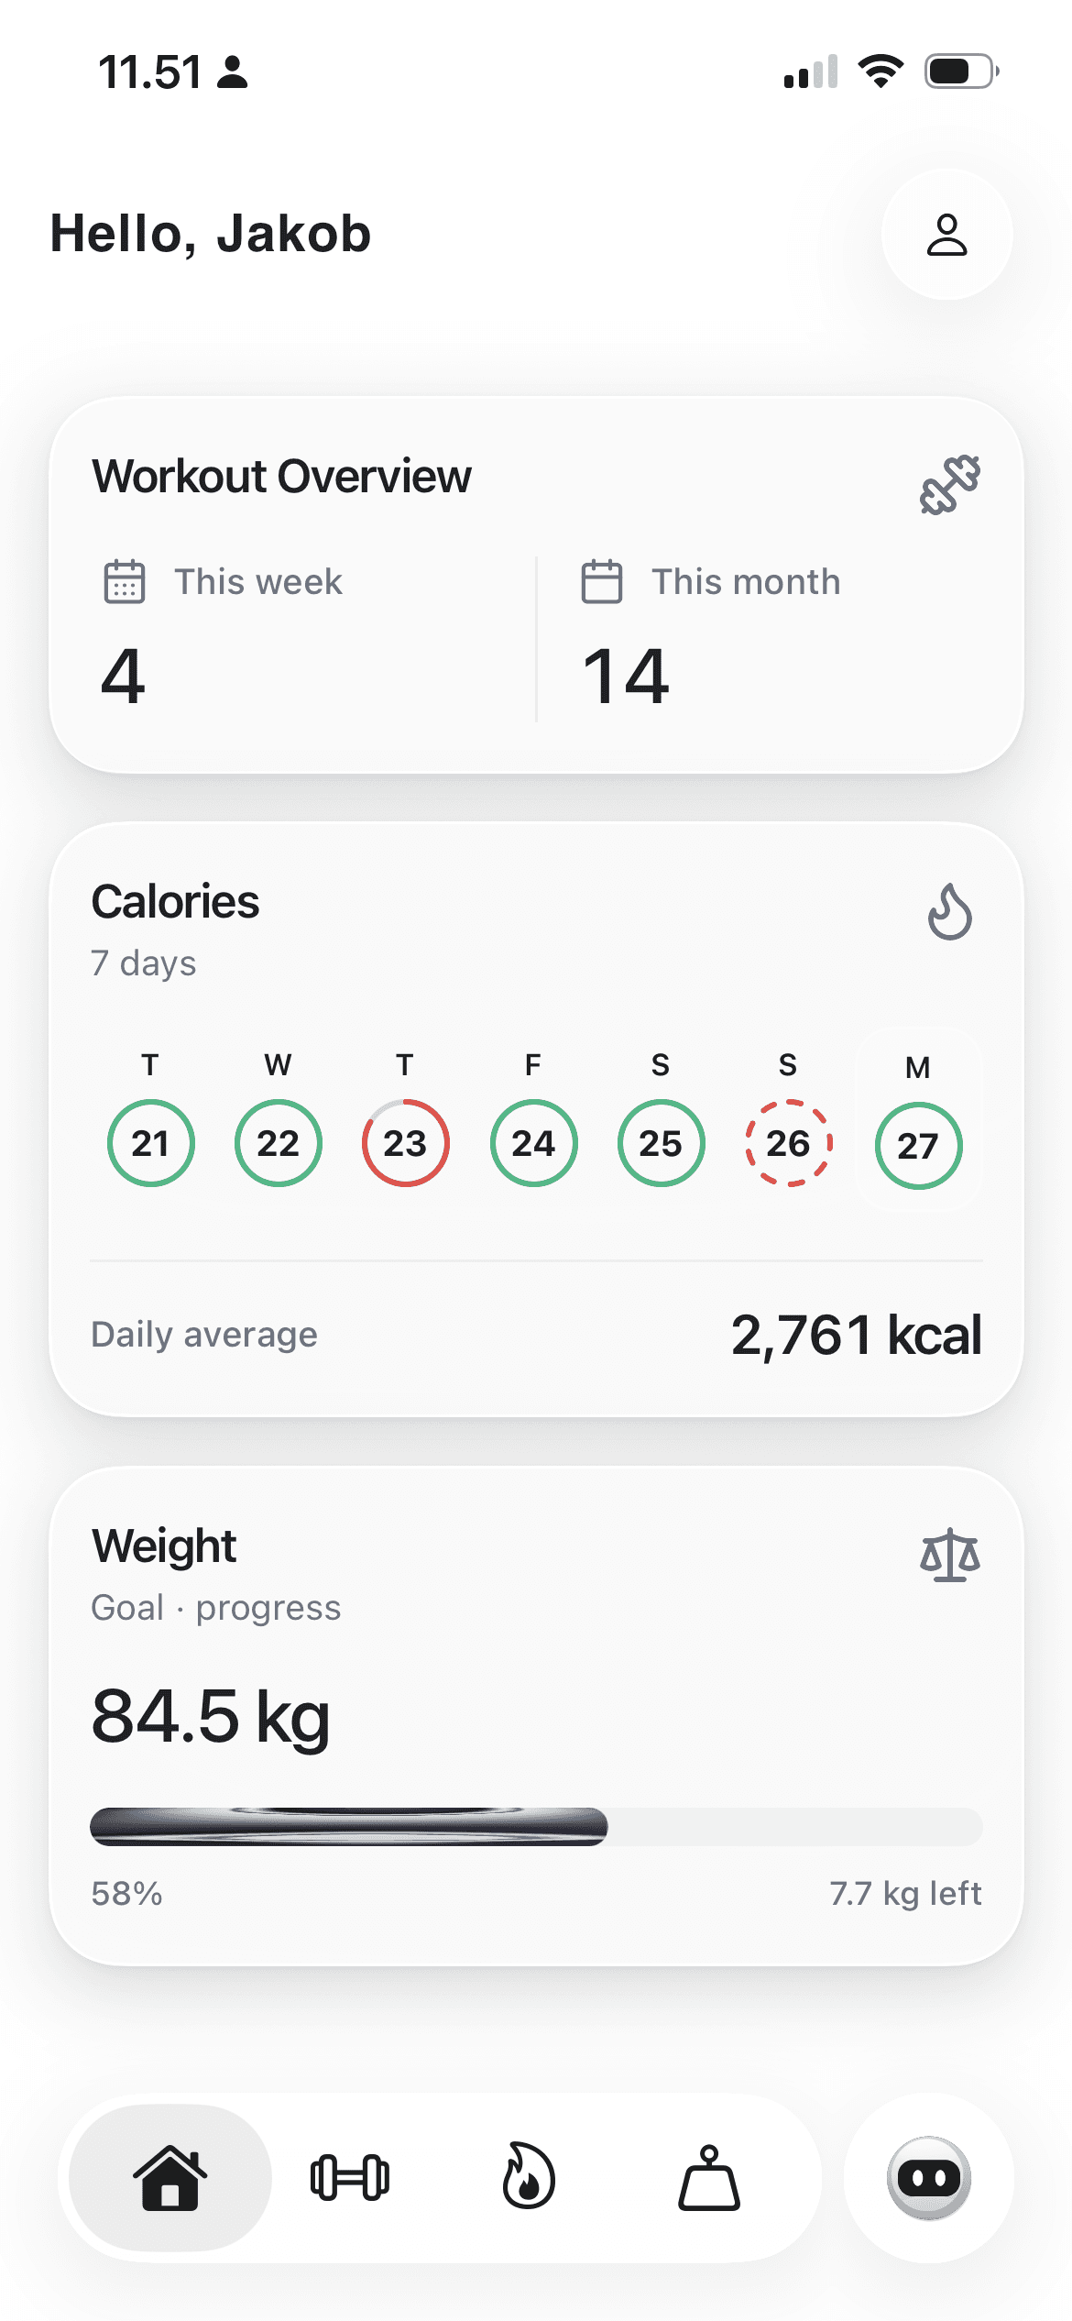The height and width of the screenshot is (2321, 1072).
Task: Tap the balance scale icon in Weight card
Action: [950, 1555]
